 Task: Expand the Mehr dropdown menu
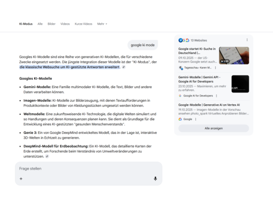tap(102, 24)
